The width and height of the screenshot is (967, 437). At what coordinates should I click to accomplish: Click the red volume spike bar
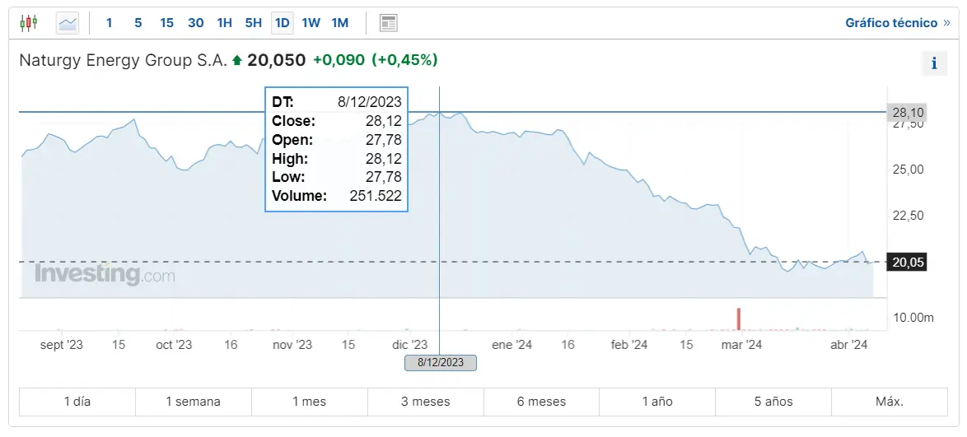pyautogui.click(x=738, y=318)
